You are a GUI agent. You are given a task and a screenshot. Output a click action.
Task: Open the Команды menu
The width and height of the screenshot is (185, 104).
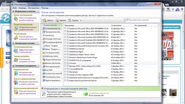pos(23,8)
